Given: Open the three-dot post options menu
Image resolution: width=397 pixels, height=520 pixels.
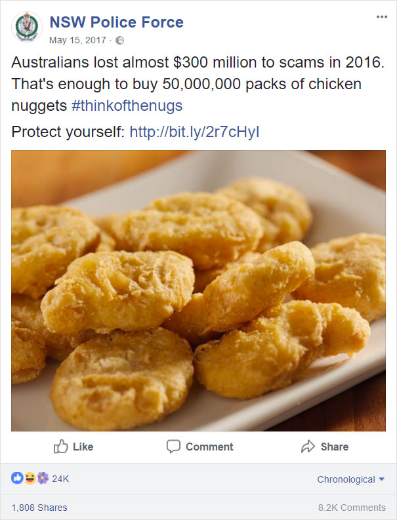Looking at the screenshot, I should (382, 17).
